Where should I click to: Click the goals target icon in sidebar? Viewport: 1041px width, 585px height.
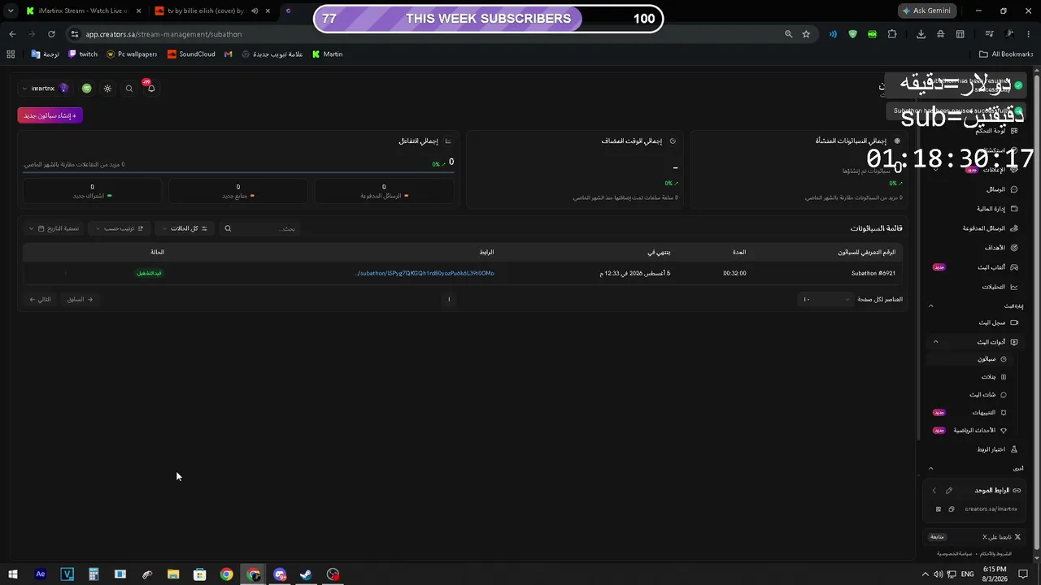1014,248
